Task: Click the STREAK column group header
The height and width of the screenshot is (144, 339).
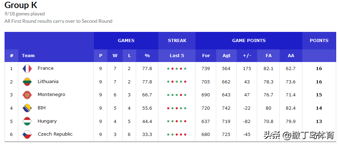Action: (177, 41)
